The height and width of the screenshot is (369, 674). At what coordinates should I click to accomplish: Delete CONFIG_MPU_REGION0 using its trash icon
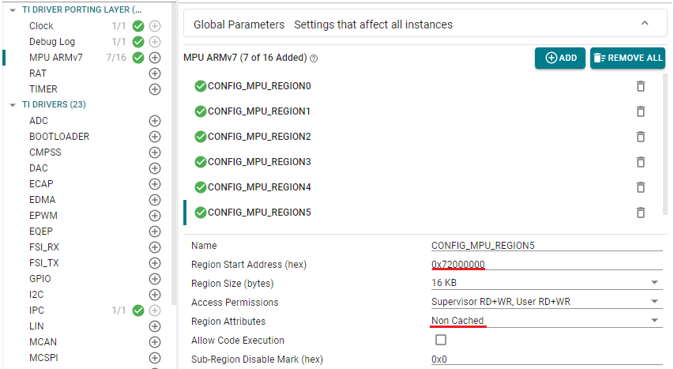point(641,86)
